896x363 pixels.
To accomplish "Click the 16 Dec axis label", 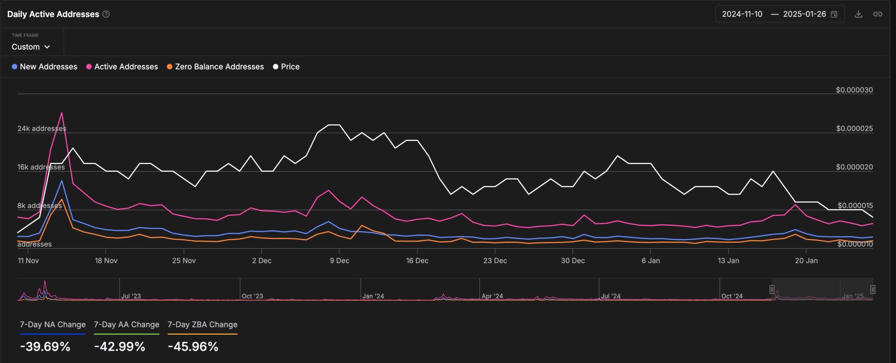I will click(x=417, y=261).
